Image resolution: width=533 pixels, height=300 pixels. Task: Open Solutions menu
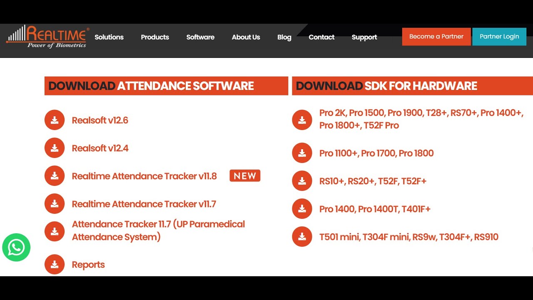(x=109, y=37)
